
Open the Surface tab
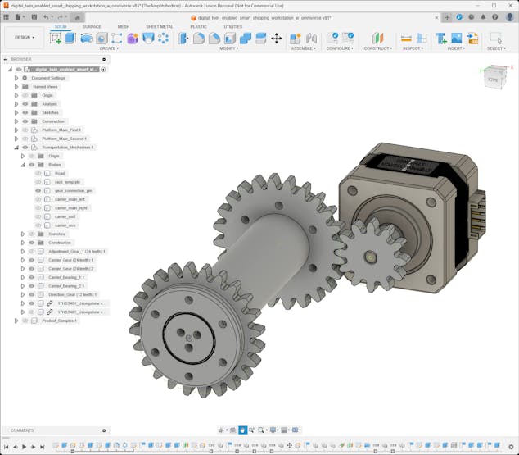(92, 26)
